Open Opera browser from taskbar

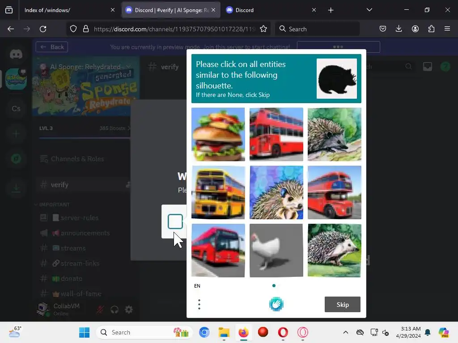click(x=283, y=332)
